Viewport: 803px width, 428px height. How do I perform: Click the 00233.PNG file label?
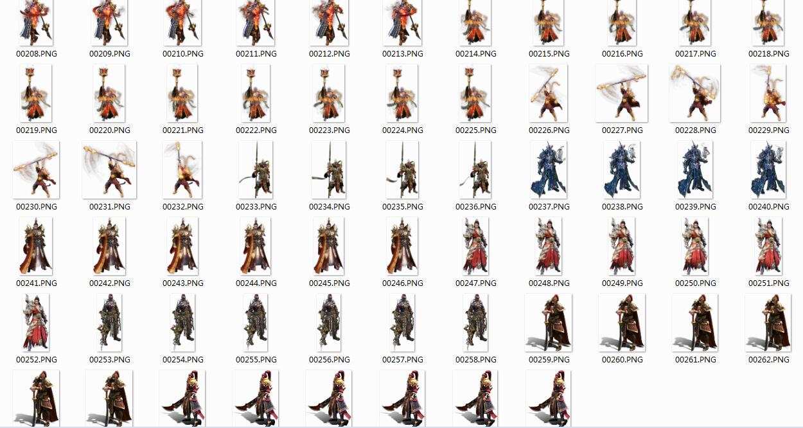(x=256, y=207)
